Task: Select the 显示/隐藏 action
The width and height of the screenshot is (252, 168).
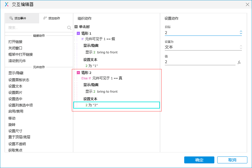Action: pos(15,73)
